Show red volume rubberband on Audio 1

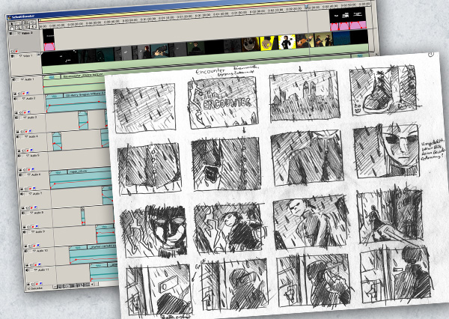coord(23,94)
